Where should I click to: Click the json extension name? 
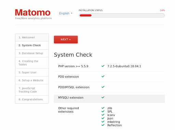click(110, 118)
